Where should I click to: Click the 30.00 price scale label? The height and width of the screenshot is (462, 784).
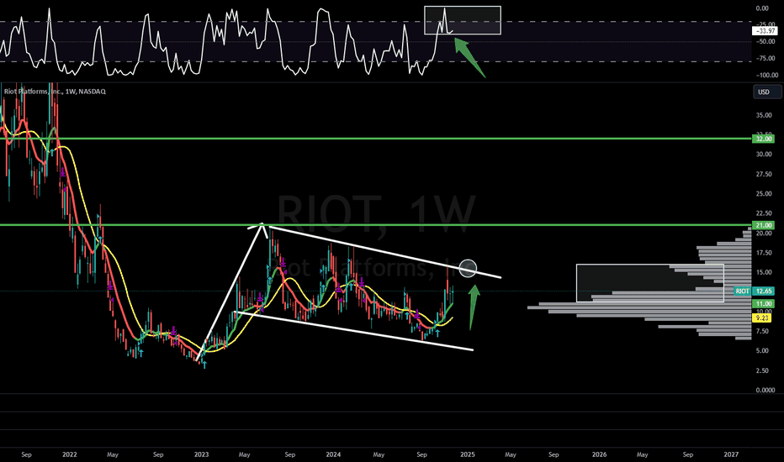click(x=764, y=155)
